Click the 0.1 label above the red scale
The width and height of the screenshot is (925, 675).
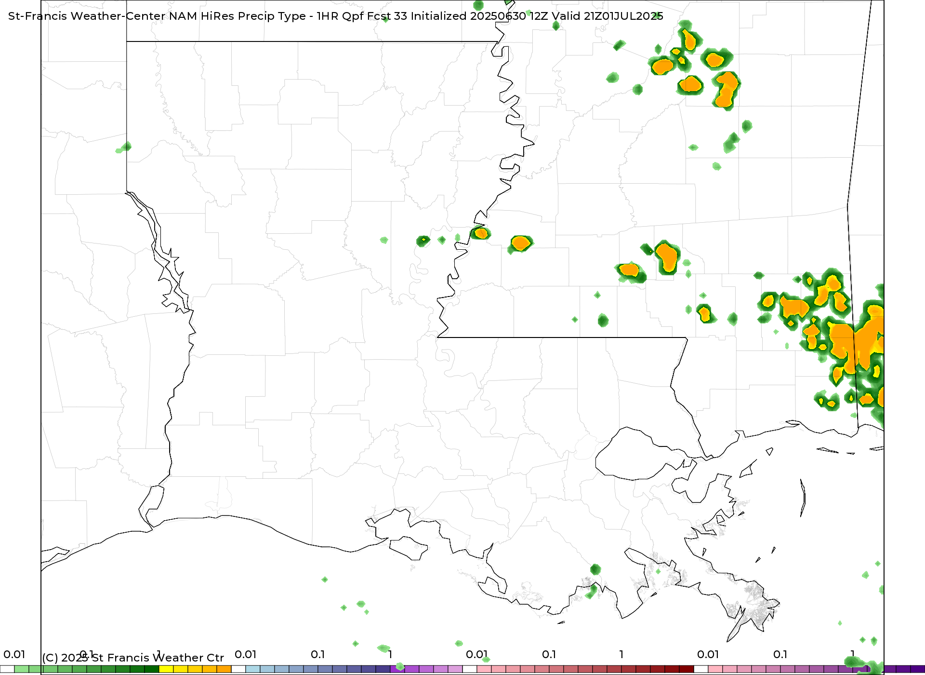[549, 655]
